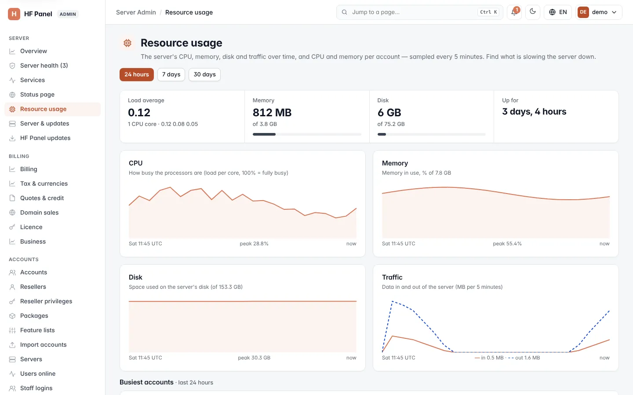Open Reseller privileges page
Viewport: 633px width, 395px height.
tap(52, 302)
